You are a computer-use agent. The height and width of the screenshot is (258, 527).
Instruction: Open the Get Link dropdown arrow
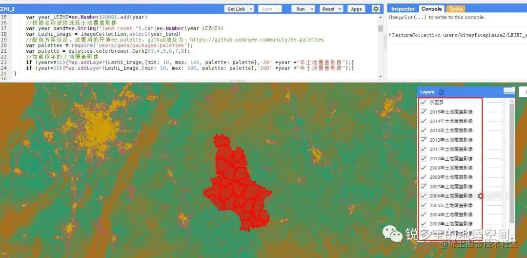tap(250, 9)
